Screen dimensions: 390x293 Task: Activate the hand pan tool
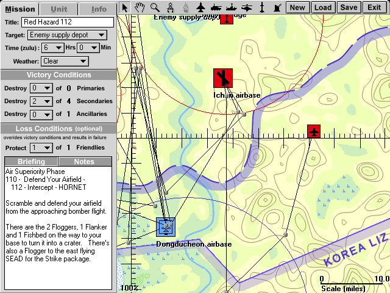[x=140, y=7]
